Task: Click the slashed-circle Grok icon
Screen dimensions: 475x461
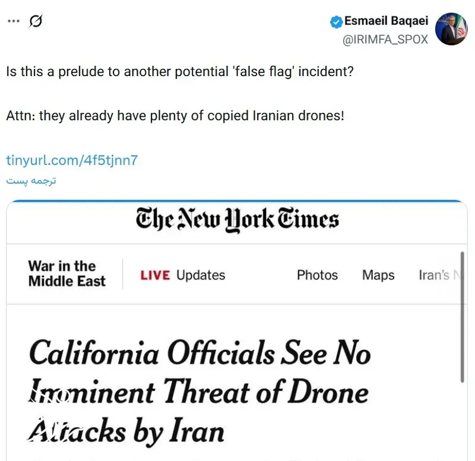Action: point(36,21)
